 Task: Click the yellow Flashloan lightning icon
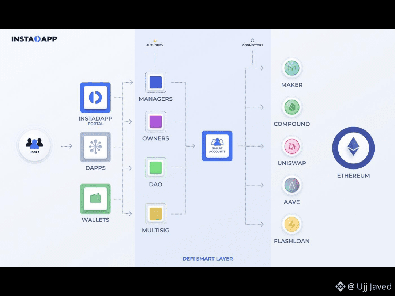pos(292,224)
